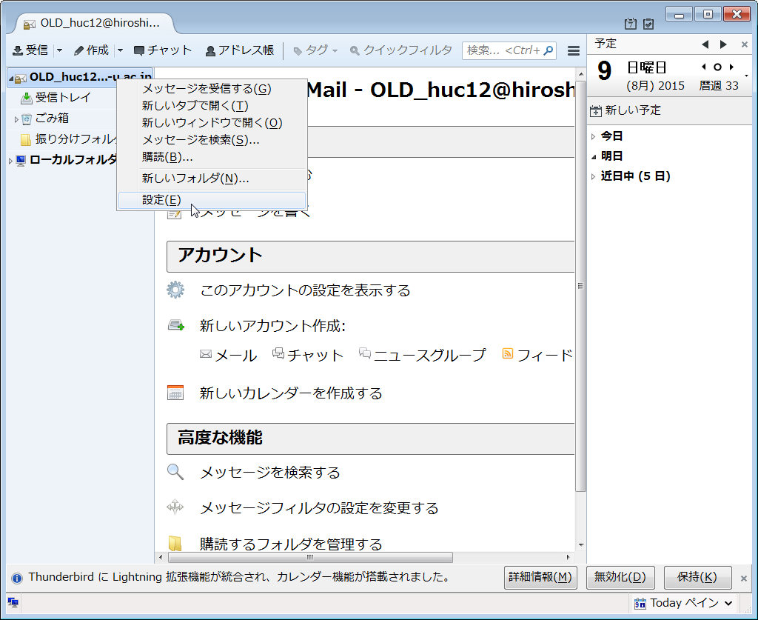Click the go-to-today circle icon
This screenshot has height=620, width=758.
tap(717, 67)
